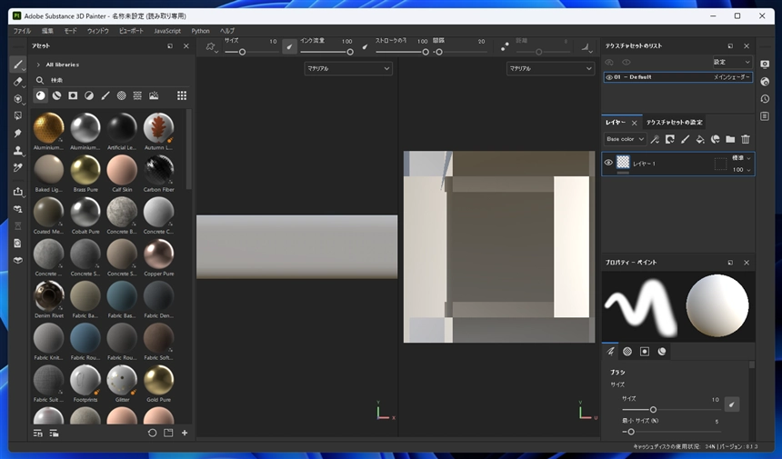Screen dimensions: 782x459
Task: Filter assets by Environment maps icon
Action: click(154, 95)
